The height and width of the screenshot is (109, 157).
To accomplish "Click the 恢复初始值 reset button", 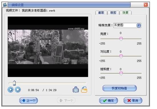I will pyautogui.click(x=120, y=88).
